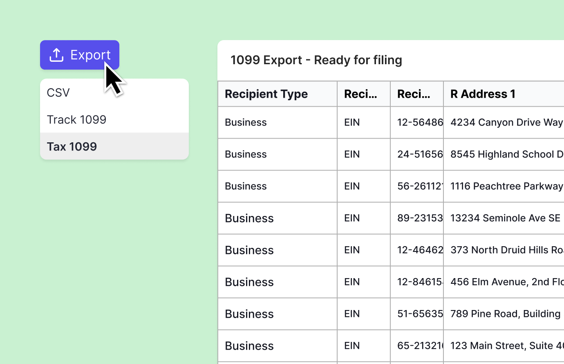564x364 pixels.
Task: Click the 789 Pine Road address cell
Action: click(505, 314)
